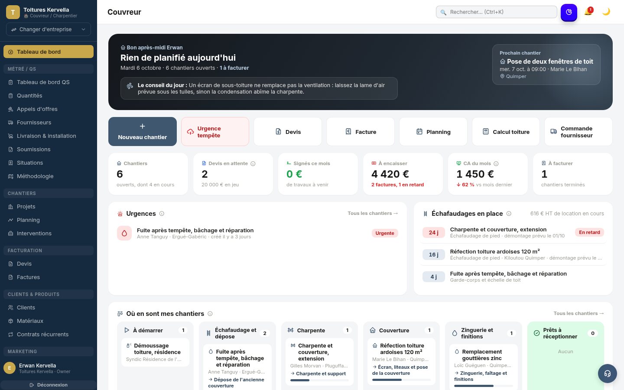This screenshot has width=624, height=390.
Task: Click the calculator icon on Calcul toiture
Action: 486,132
